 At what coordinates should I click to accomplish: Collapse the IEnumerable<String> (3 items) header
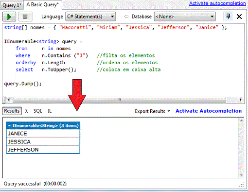43,125
